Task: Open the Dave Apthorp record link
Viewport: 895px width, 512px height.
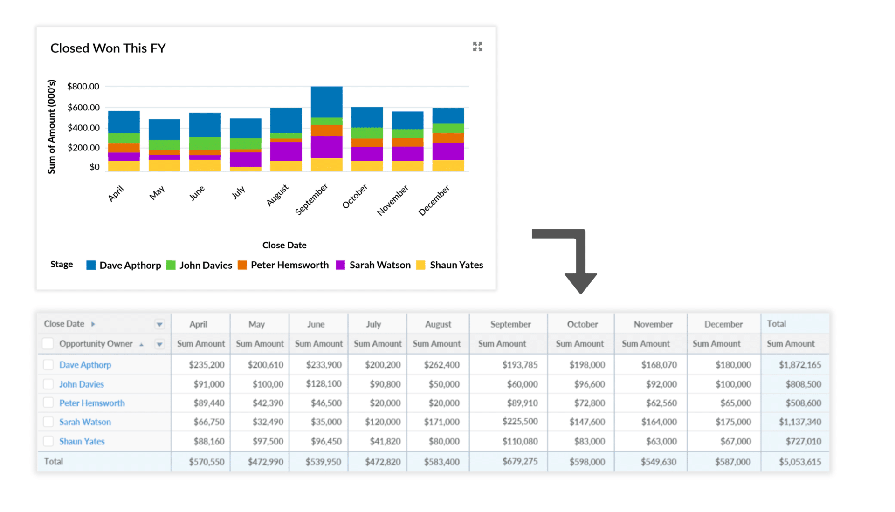Action: tap(85, 365)
